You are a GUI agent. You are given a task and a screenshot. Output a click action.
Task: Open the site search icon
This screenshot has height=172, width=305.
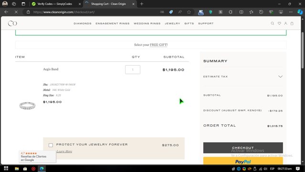273,23
